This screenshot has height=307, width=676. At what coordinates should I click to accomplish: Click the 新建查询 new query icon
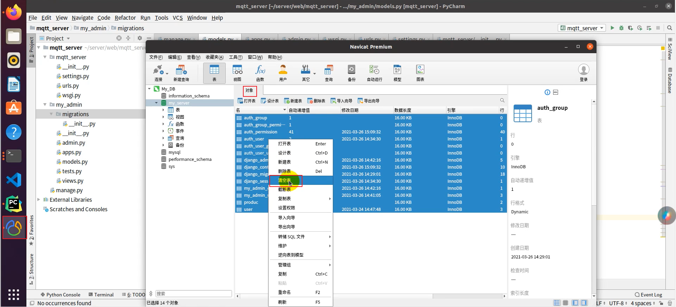click(x=181, y=73)
